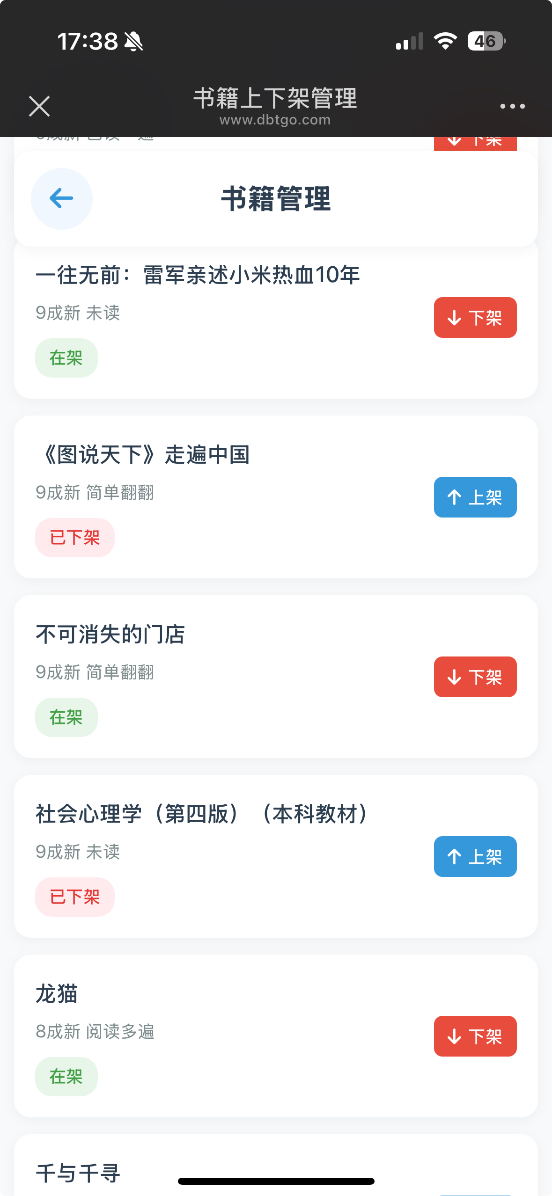Take down the 雷军 小米热血10年 book
The height and width of the screenshot is (1196, 552).
[475, 318]
